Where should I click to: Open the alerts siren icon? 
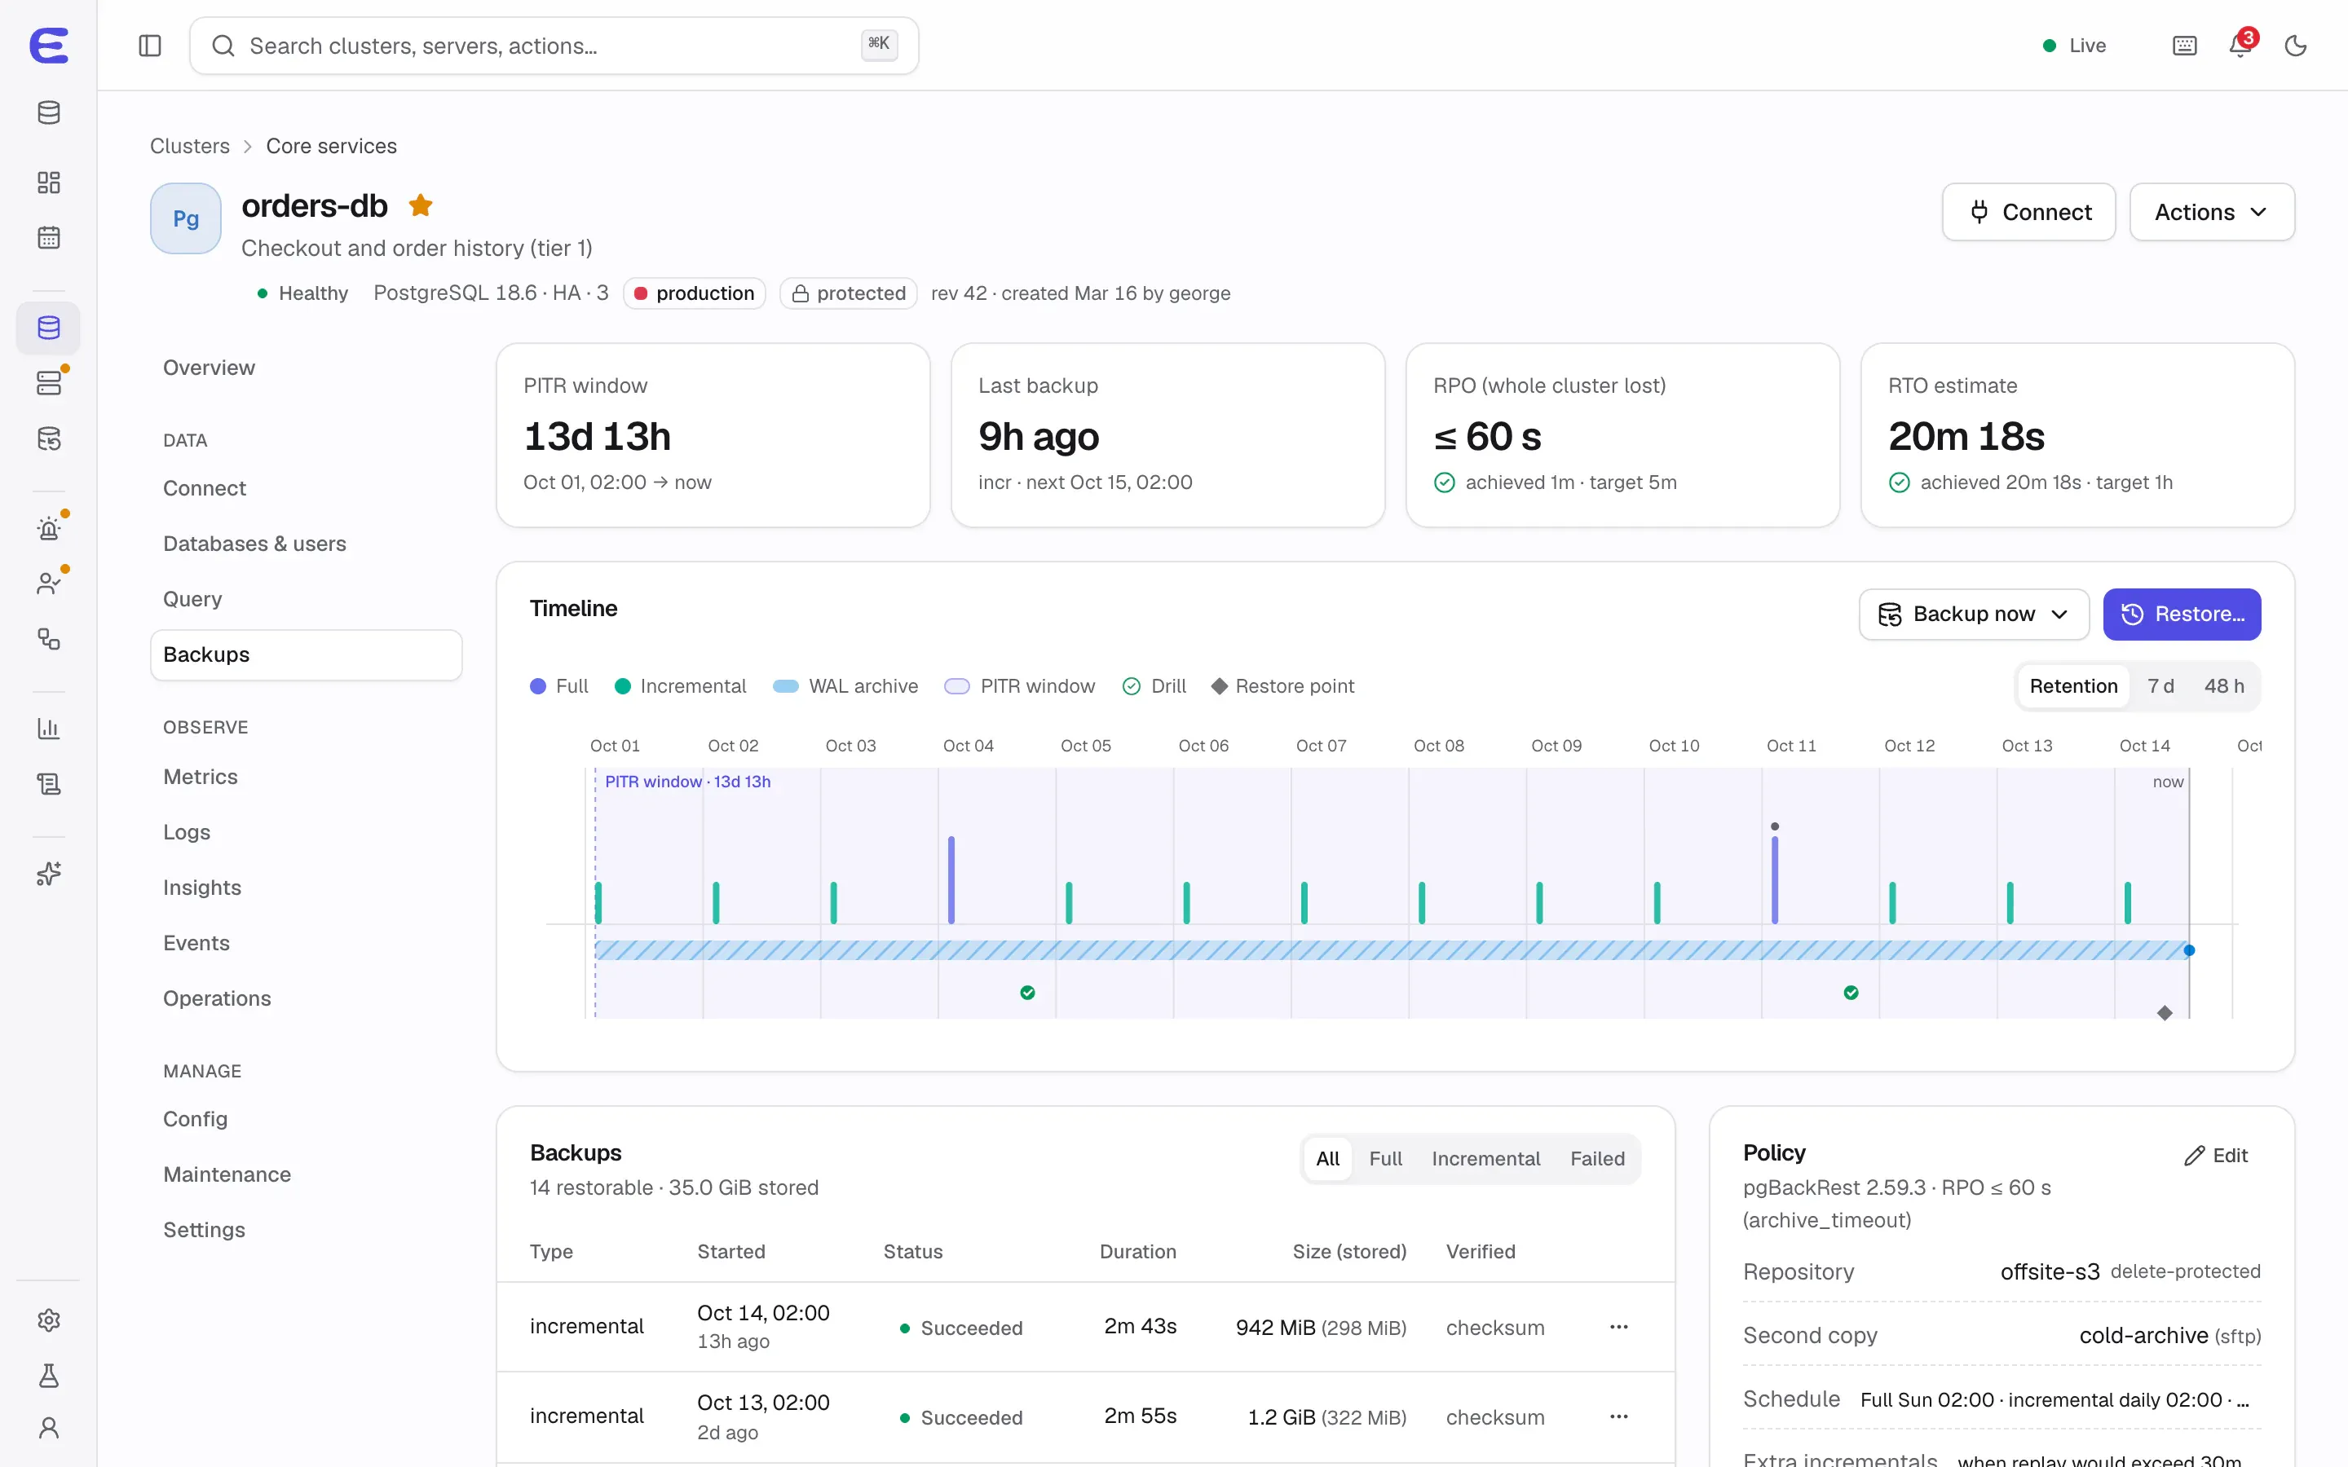(49, 529)
